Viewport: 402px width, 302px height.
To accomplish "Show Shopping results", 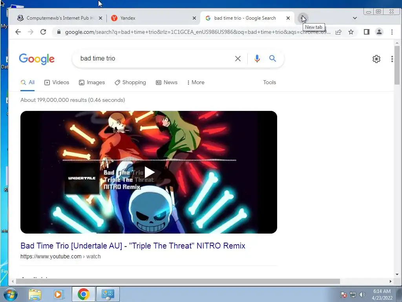I will pyautogui.click(x=130, y=83).
